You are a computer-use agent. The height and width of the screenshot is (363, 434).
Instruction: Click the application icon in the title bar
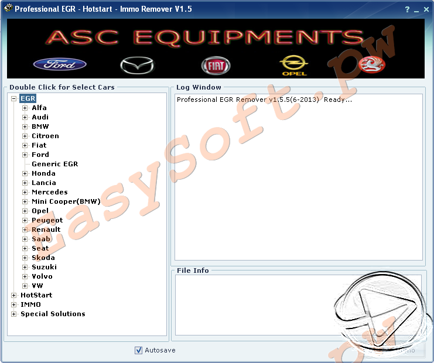(8, 8)
